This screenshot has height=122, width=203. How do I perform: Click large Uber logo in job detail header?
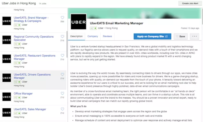(x=79, y=22)
